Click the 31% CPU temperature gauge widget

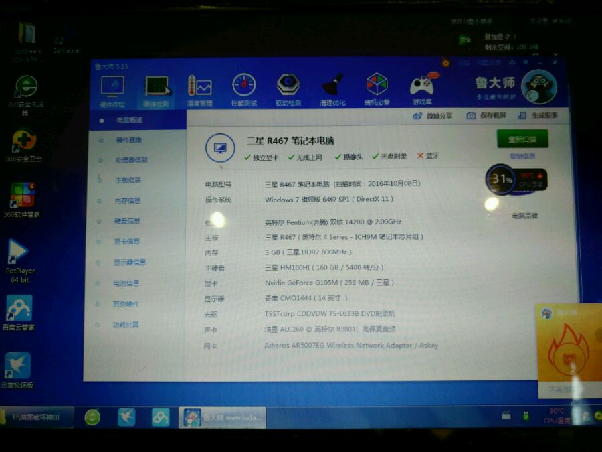point(516,179)
